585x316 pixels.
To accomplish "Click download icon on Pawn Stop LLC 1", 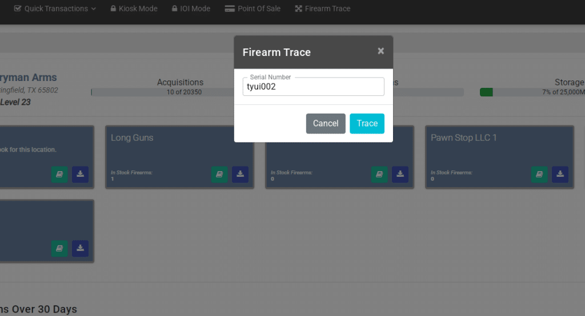I will [x=560, y=174].
